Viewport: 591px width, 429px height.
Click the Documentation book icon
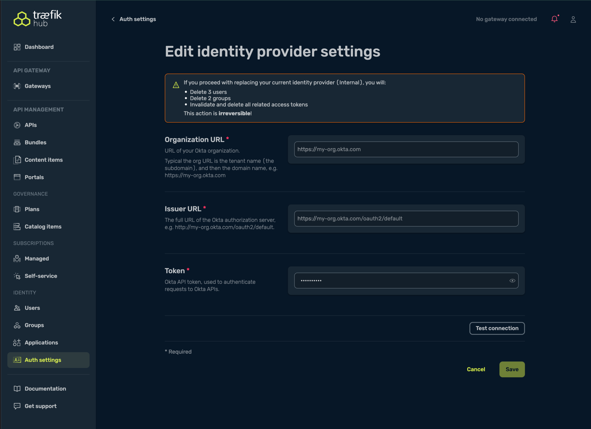pyautogui.click(x=17, y=389)
